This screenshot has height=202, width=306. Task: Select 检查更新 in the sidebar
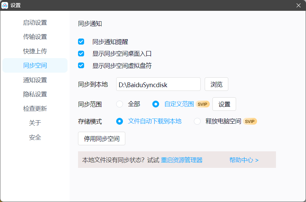pos(35,108)
